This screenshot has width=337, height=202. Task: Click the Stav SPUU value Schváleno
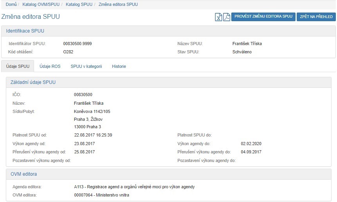242,52
